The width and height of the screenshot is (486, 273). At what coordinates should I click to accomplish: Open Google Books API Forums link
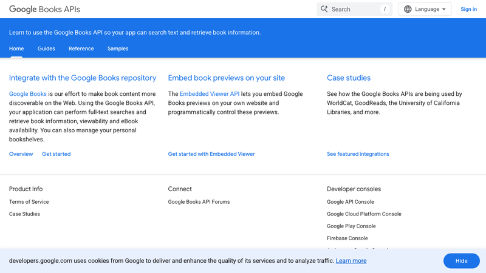pos(199,202)
